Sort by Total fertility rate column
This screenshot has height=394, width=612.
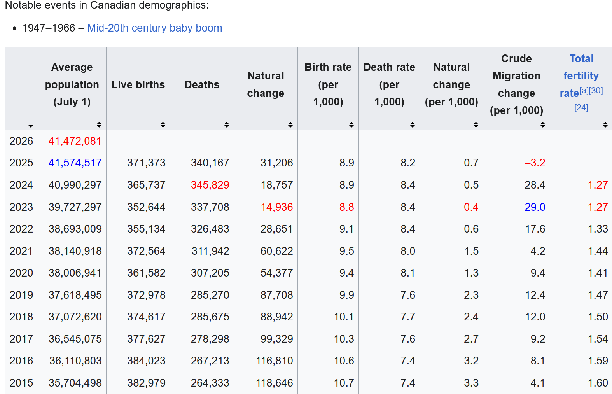pos(605,124)
